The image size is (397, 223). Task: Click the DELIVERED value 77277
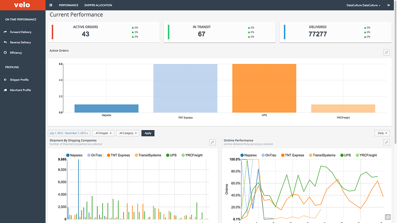tap(318, 34)
